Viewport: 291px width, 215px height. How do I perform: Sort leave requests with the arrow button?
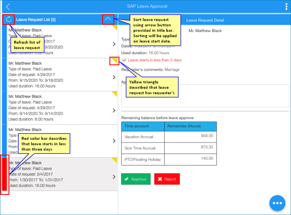tap(108, 19)
